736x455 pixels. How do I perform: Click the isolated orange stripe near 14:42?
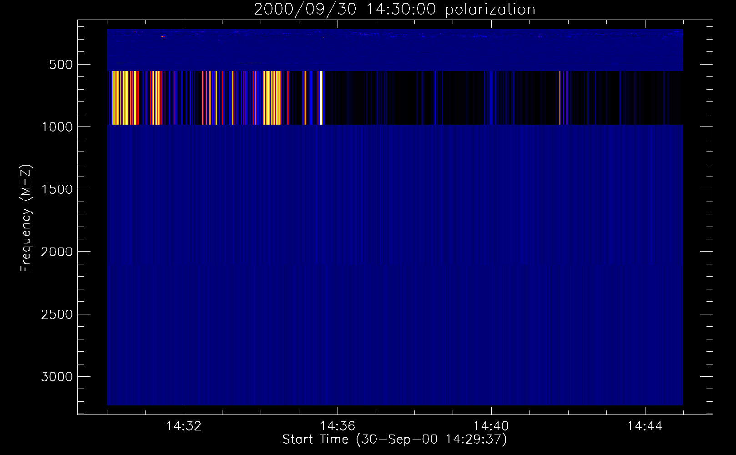[560, 98]
